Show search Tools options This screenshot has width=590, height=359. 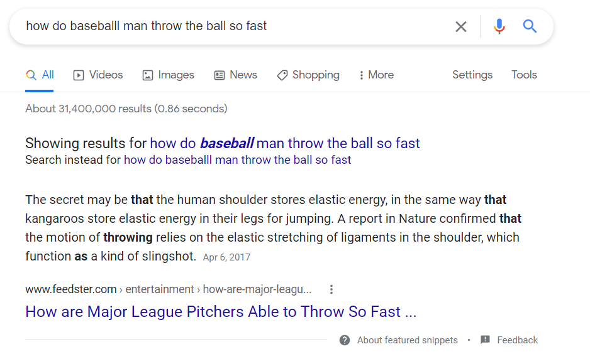coord(524,75)
